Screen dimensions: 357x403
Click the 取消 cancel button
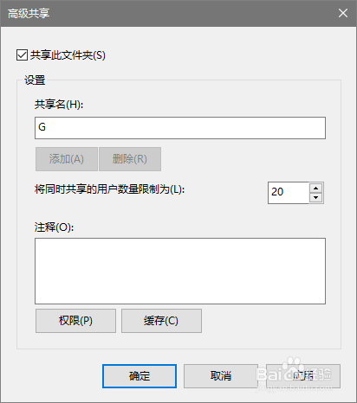pyautogui.click(x=221, y=376)
